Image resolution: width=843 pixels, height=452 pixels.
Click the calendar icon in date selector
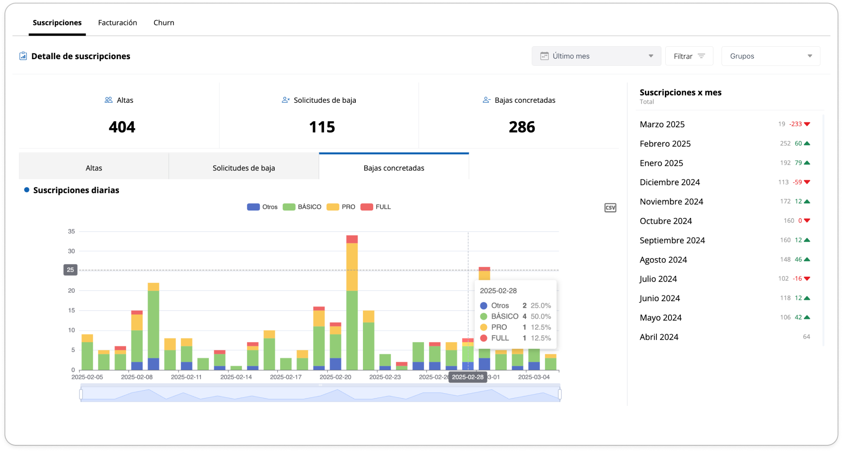click(x=544, y=56)
